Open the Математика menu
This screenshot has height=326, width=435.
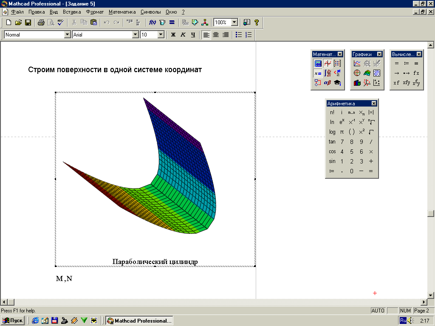(x=122, y=12)
